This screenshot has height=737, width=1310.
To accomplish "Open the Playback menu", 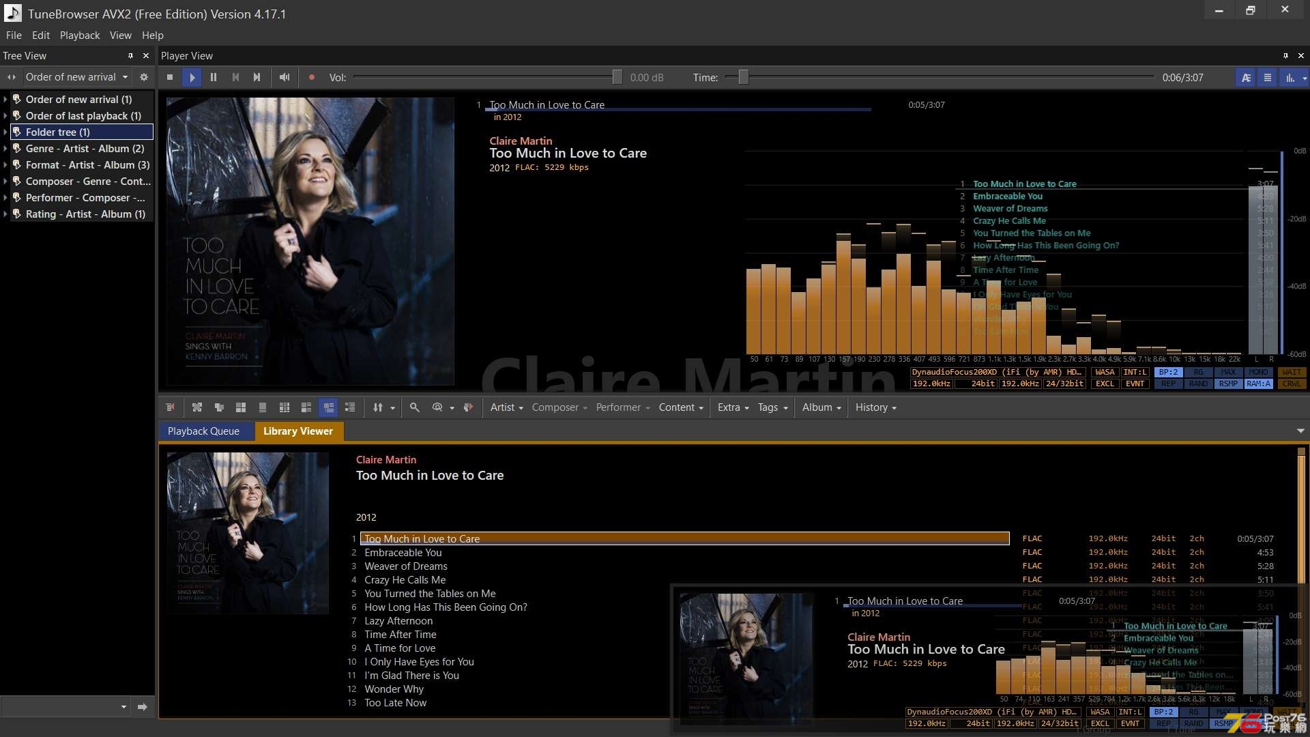I will pyautogui.click(x=80, y=35).
